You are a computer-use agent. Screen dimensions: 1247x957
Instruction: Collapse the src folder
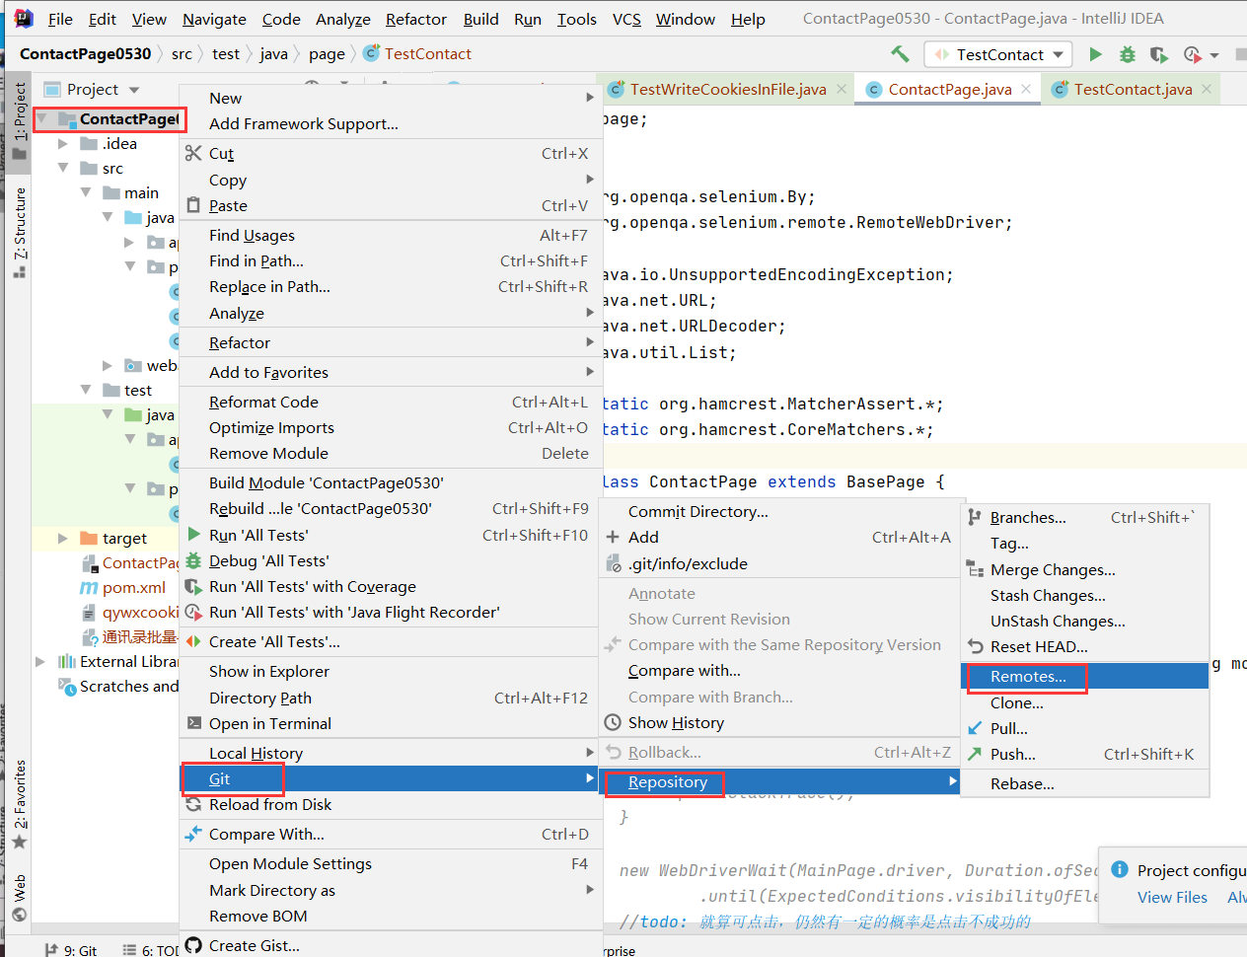(x=63, y=168)
